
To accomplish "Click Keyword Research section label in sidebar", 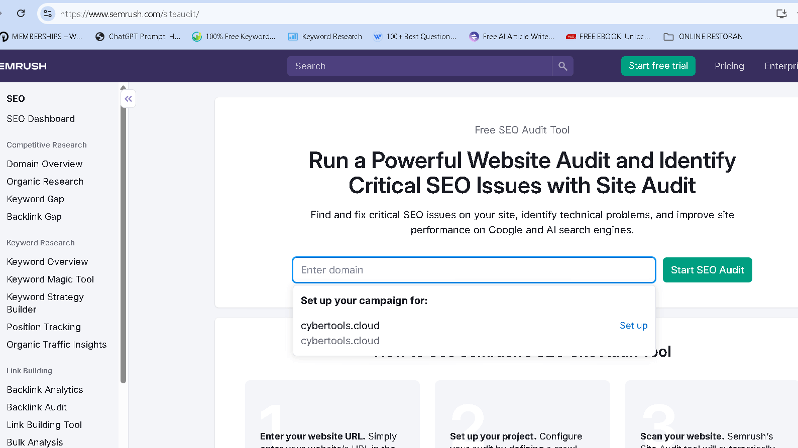I will tap(41, 243).
